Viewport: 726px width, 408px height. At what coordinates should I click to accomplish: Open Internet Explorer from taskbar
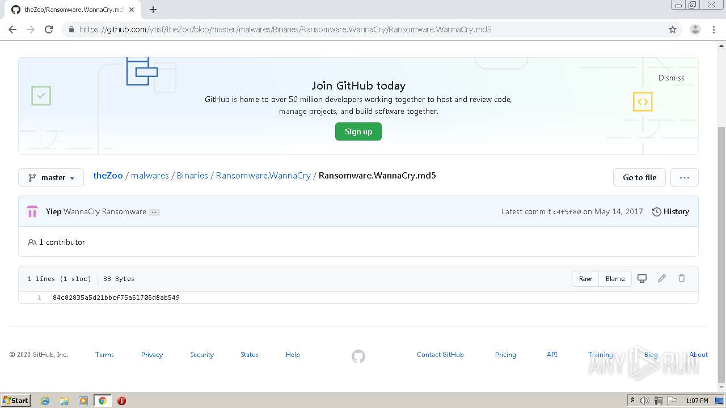point(45,401)
